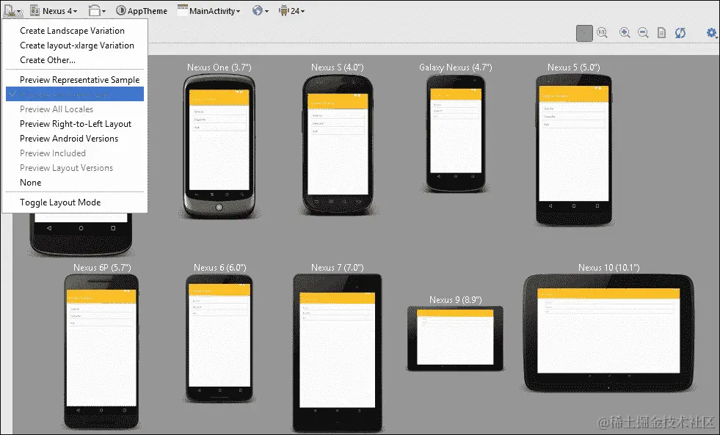
Task: Reset zoom to 1:1 actual size
Action: pos(602,32)
